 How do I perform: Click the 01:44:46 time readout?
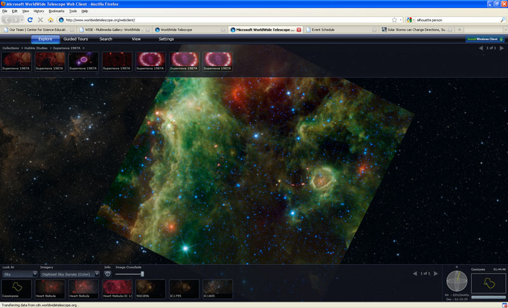[x=499, y=269]
